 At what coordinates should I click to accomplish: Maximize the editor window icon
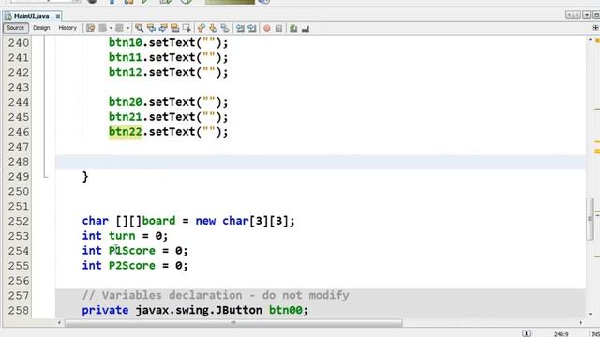click(x=596, y=15)
